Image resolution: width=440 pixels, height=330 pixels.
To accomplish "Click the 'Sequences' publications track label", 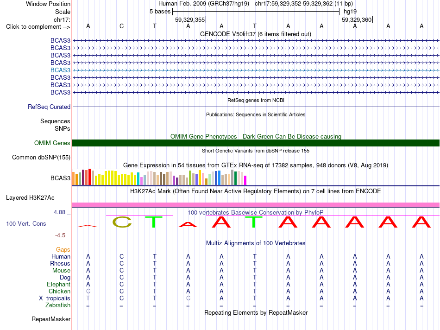I will [55, 121].
